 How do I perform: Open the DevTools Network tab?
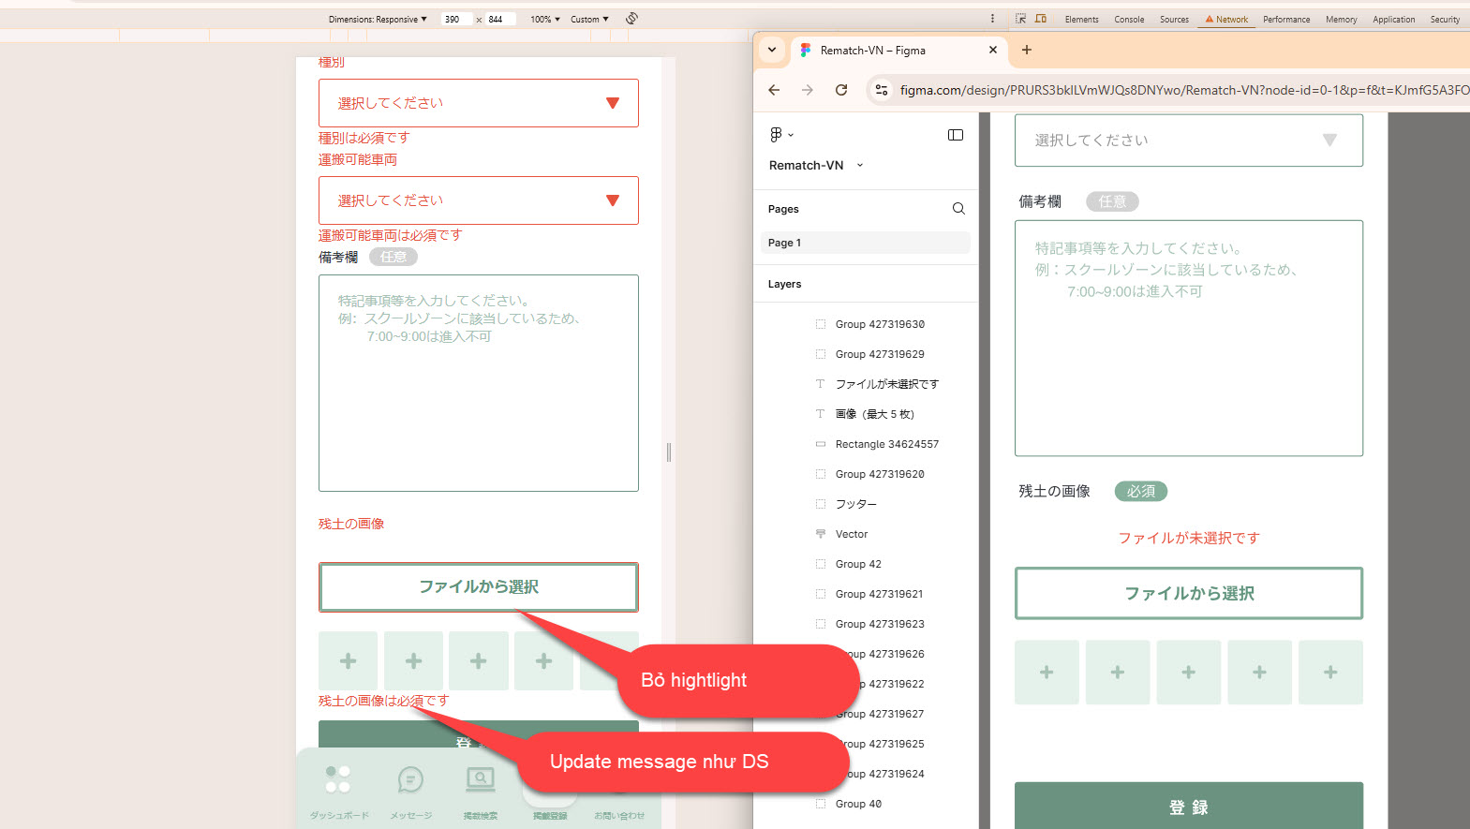coord(1227,19)
